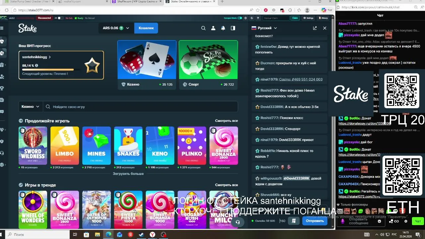
Task: Click the Windows search box Поиск
Action: (x=38, y=235)
